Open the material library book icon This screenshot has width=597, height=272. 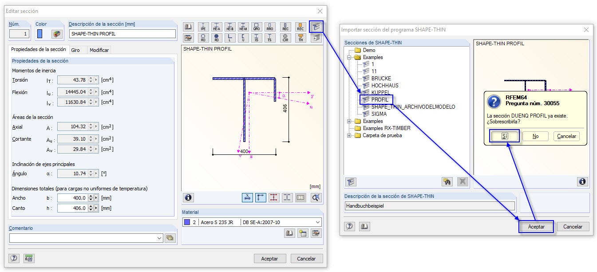coord(289,233)
